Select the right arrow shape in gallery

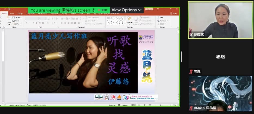[120, 21]
